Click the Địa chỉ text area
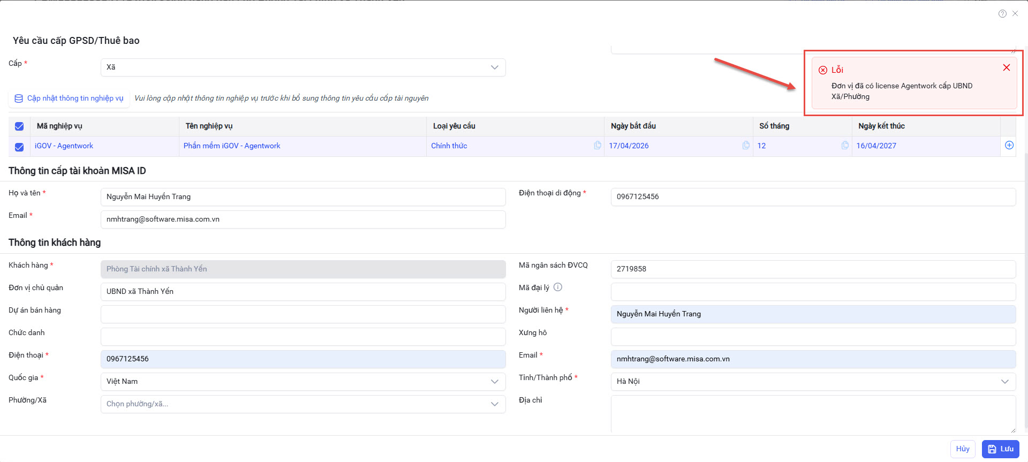Image resolution: width=1028 pixels, height=462 pixels. click(x=812, y=413)
